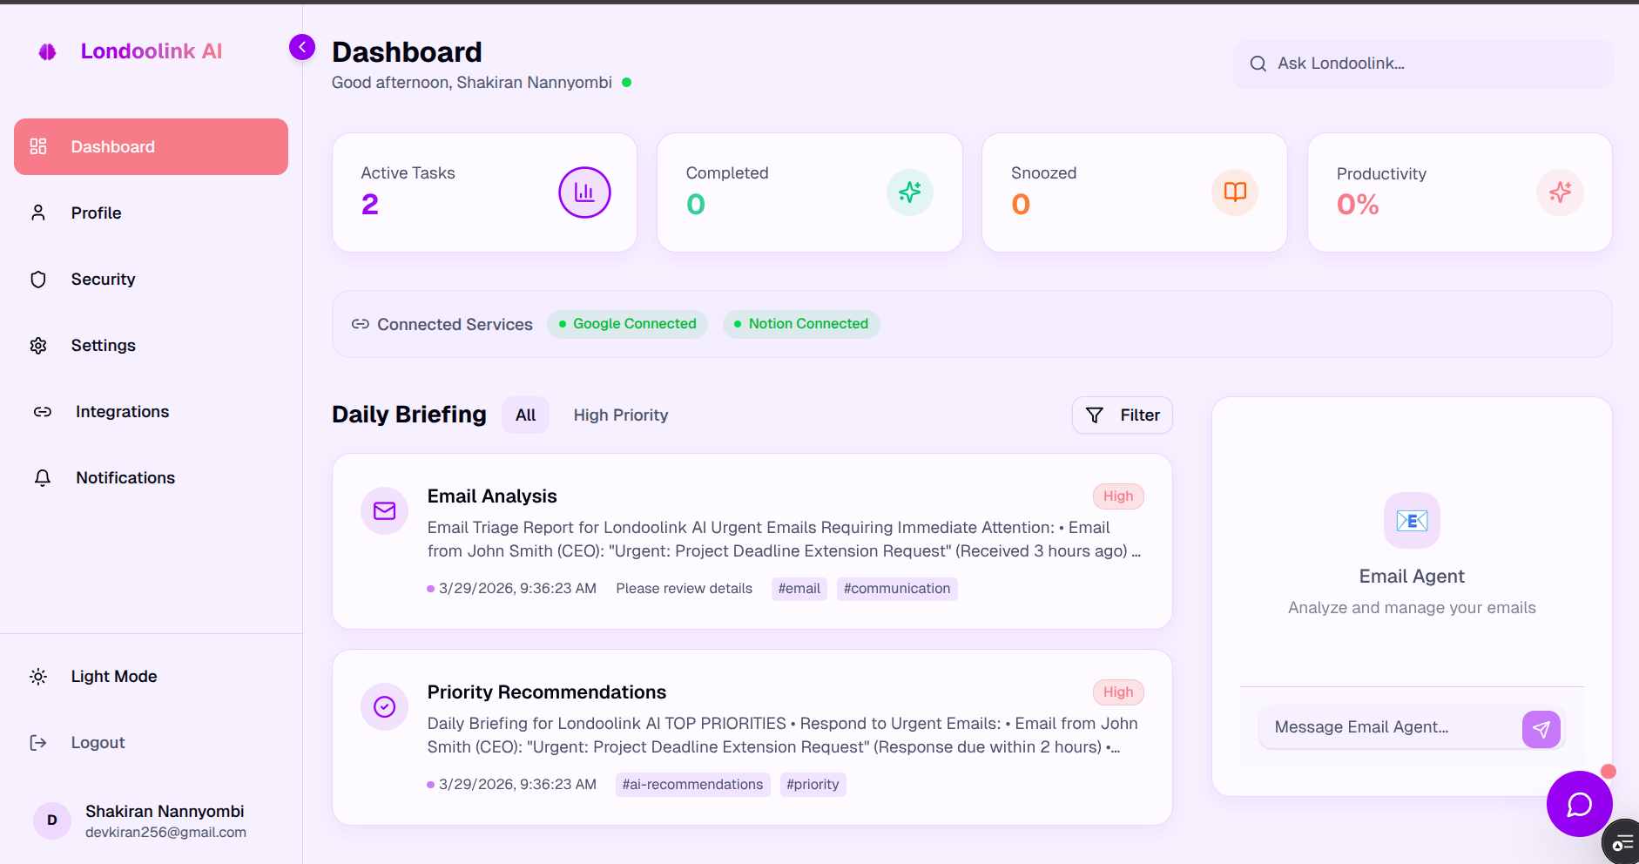Click the Priority Recommendations check icon
This screenshot has height=864, width=1639.
(x=385, y=707)
